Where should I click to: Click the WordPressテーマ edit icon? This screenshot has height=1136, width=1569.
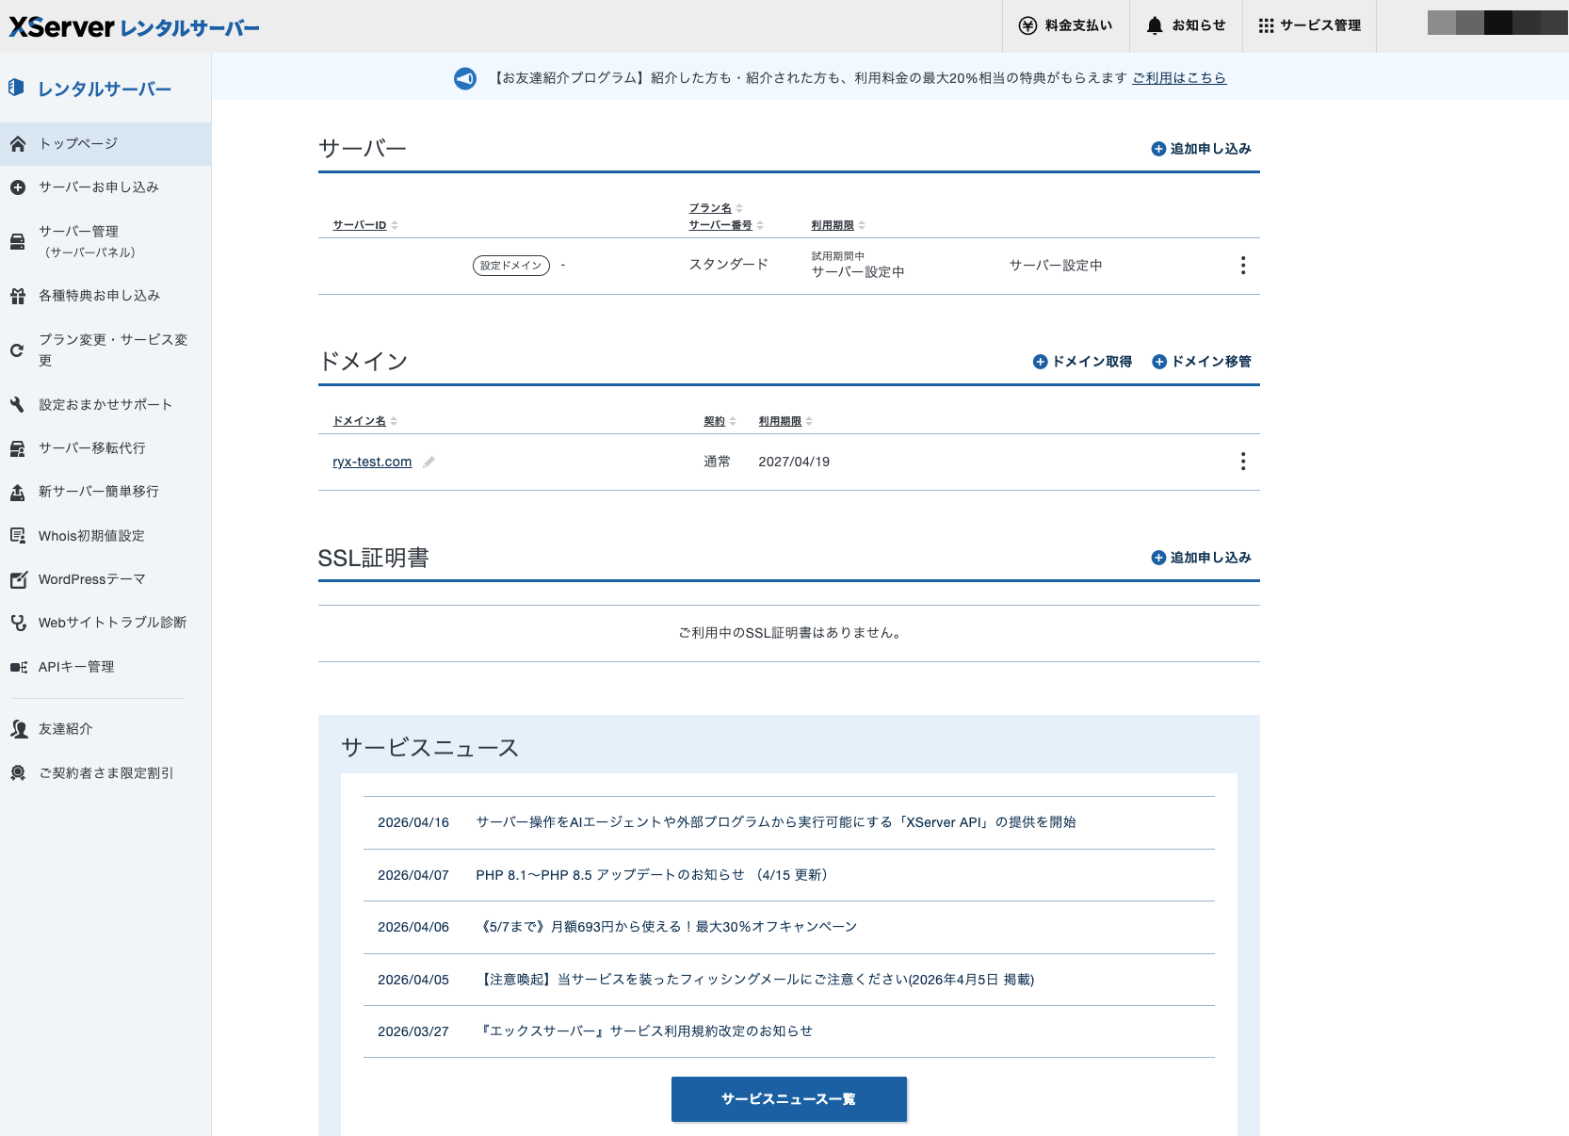[18, 579]
